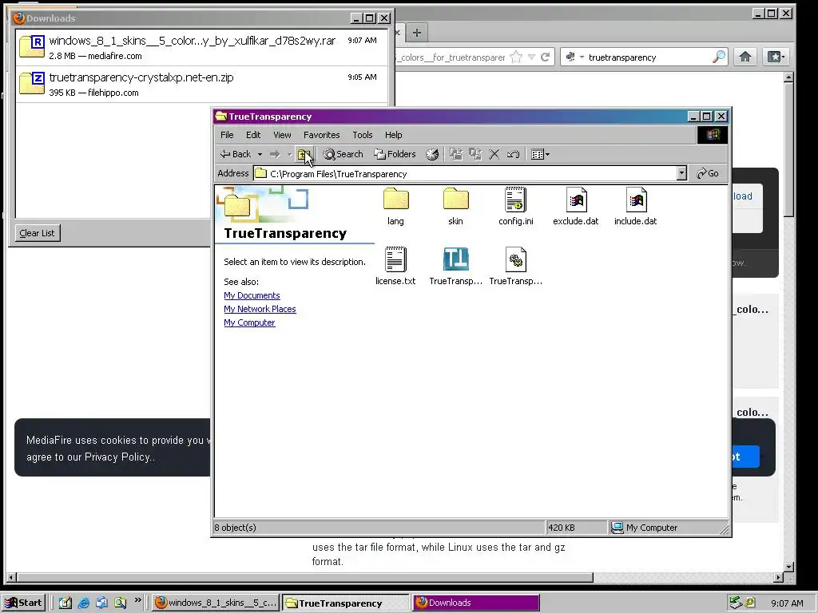Expand the Address bar dropdown arrow

[681, 173]
